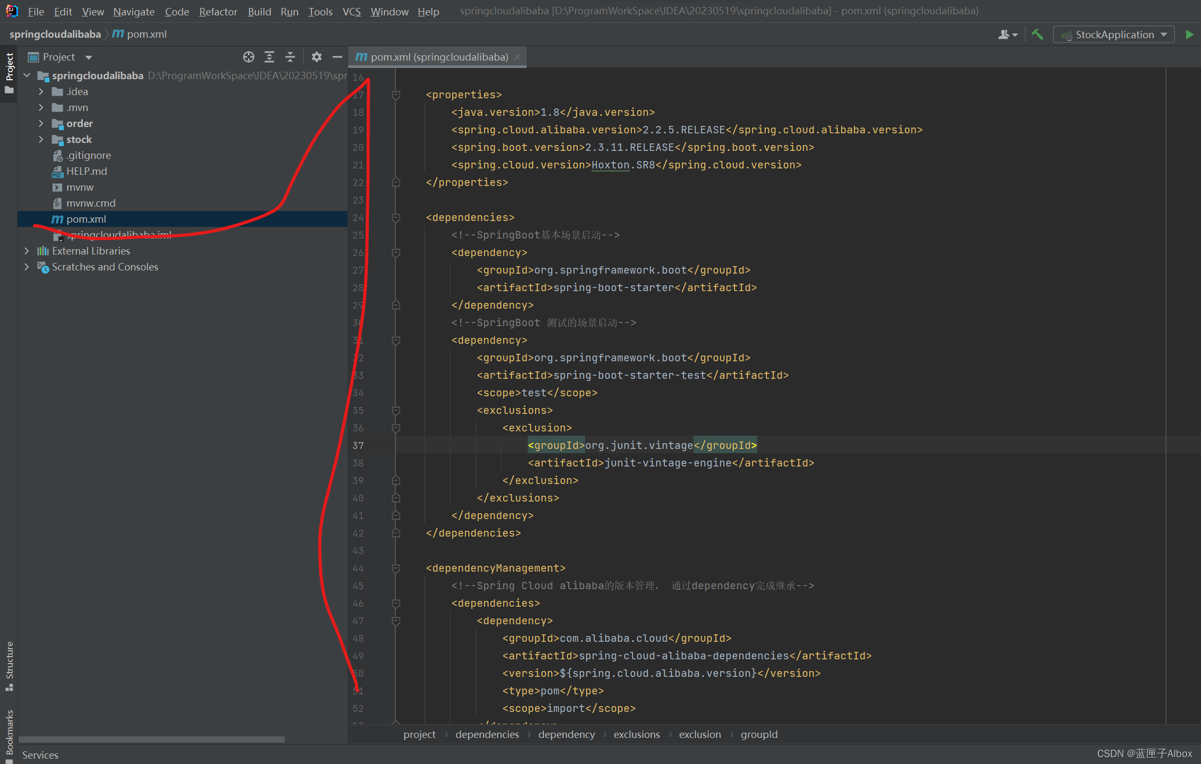
Task: Select the run configuration StockApplication dropdown
Action: (x=1113, y=33)
